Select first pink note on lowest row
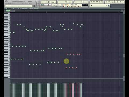Screen dimensions: 129x97 [66, 68]
